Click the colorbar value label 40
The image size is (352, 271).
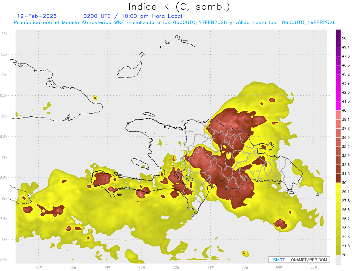click(344, 111)
